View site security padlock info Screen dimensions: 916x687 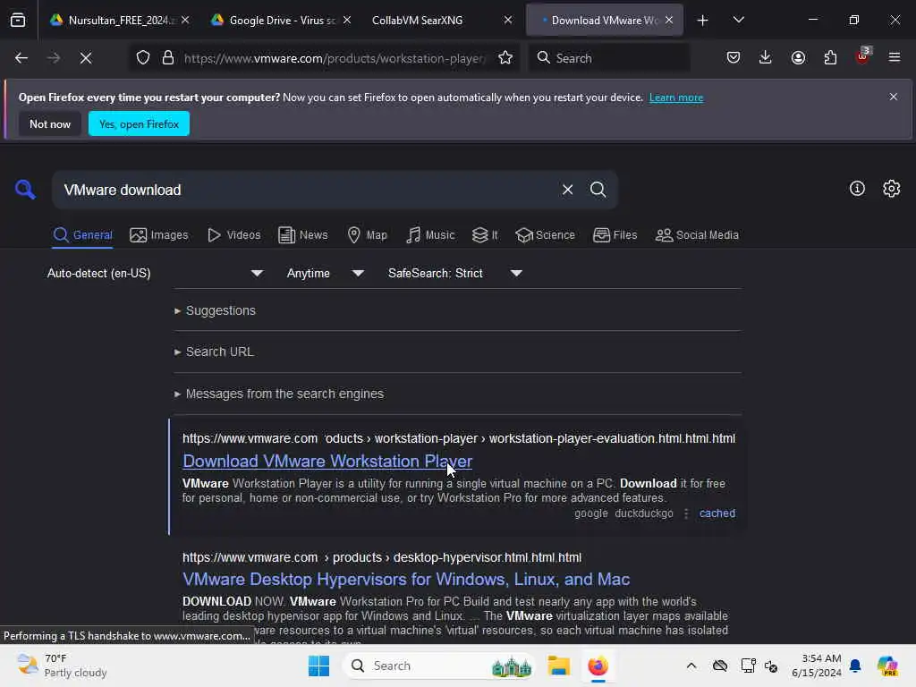(x=168, y=58)
